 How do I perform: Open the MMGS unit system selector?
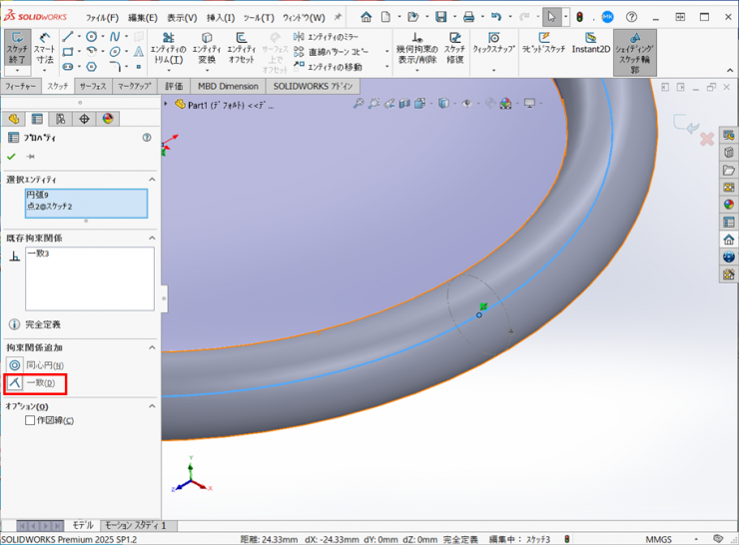(x=659, y=539)
